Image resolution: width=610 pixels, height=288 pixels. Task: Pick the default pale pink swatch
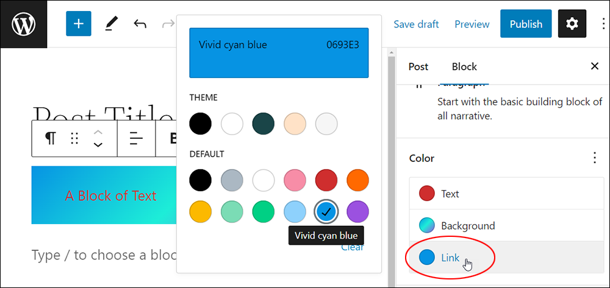(x=295, y=180)
